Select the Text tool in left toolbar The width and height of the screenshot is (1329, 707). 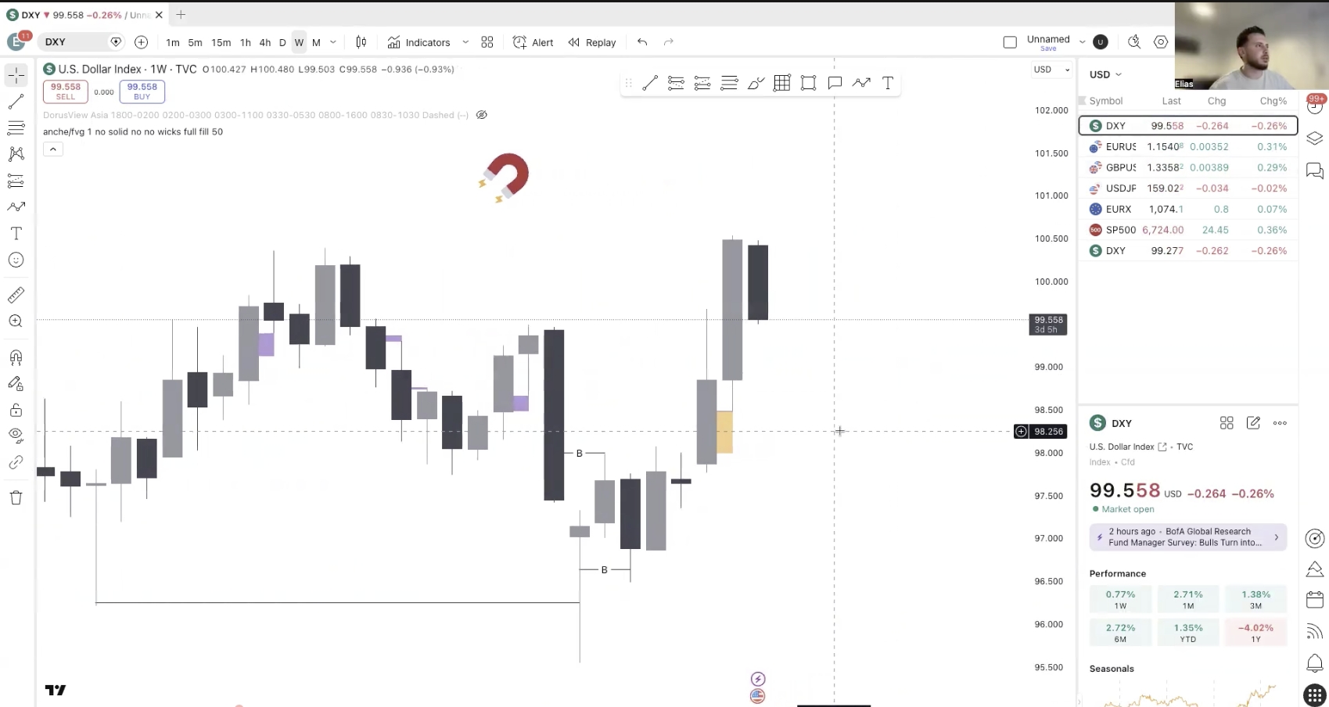click(16, 233)
